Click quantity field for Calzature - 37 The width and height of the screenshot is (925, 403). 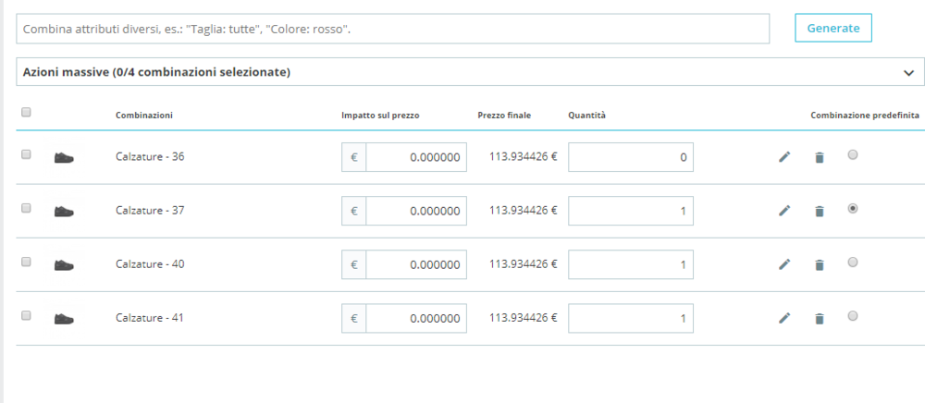[x=631, y=211]
